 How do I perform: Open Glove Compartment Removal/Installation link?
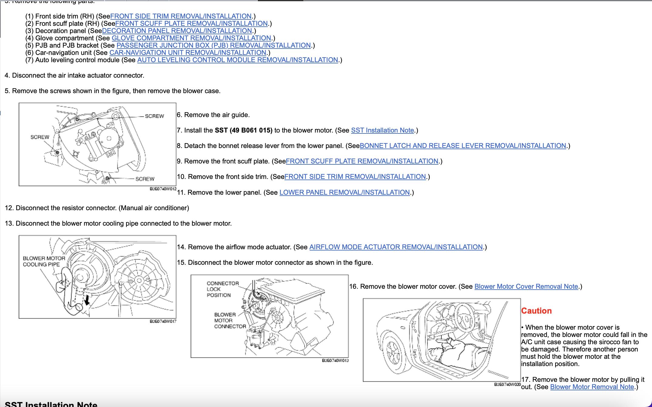coord(191,38)
